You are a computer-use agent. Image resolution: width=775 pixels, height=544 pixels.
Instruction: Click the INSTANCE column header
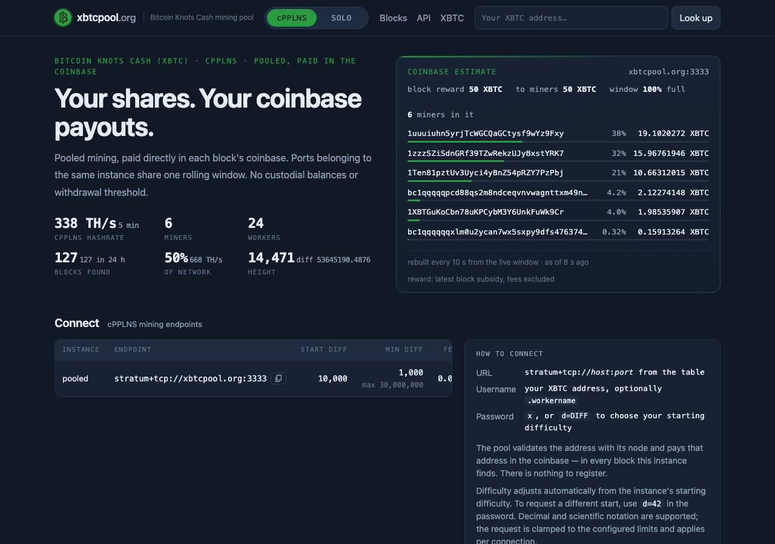coord(81,349)
